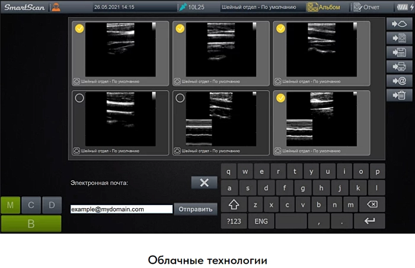Open the Альбом tab

(x=324, y=8)
